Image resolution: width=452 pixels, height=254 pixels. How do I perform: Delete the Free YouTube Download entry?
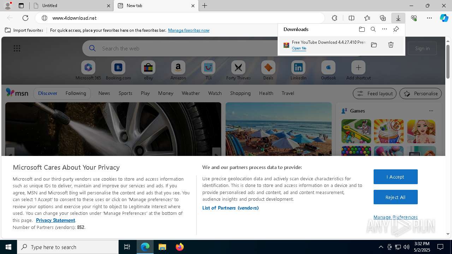(x=391, y=45)
